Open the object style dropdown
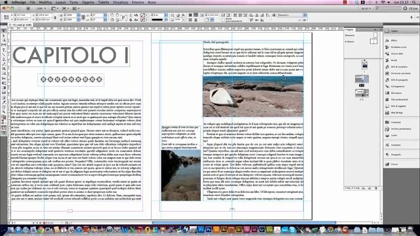This screenshot has height=236, width=420. tap(304, 15)
